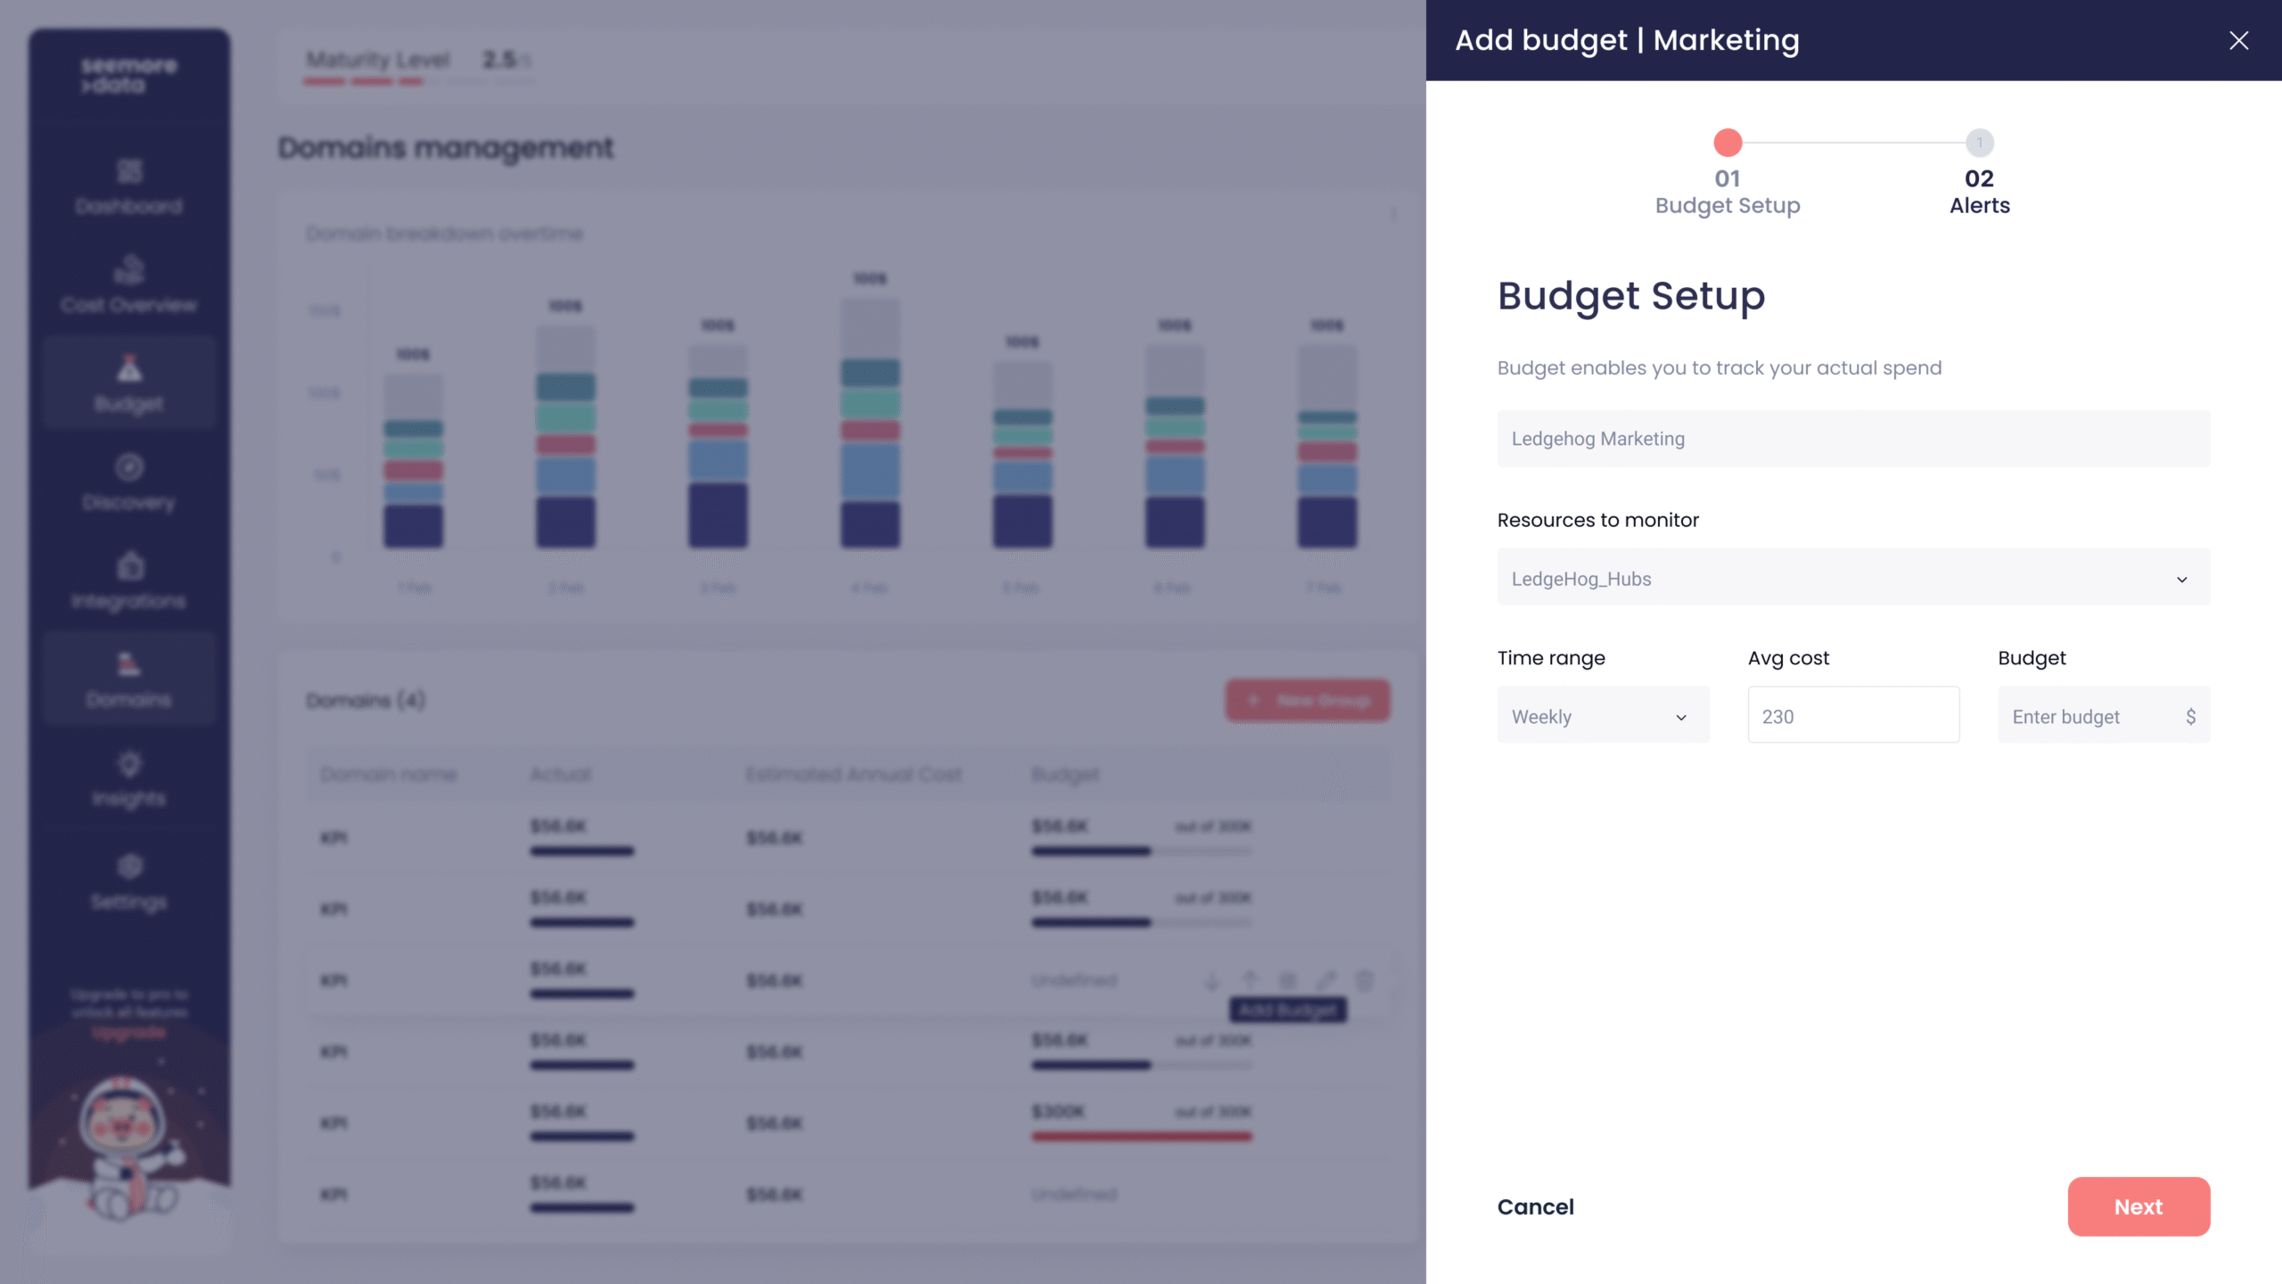Click the Cancel link
The image size is (2282, 1284).
(x=1535, y=1206)
